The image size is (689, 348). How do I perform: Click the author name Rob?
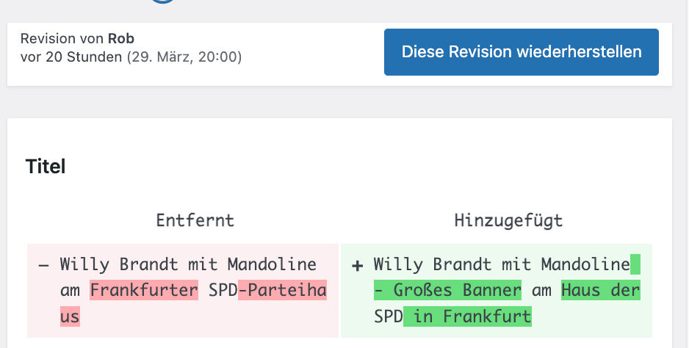tap(121, 39)
